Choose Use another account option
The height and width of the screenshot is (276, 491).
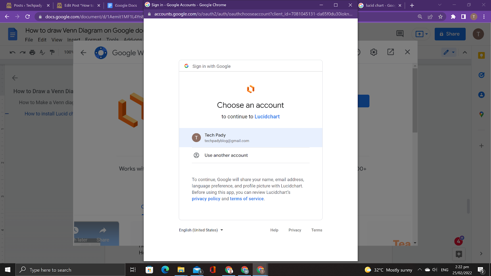click(x=250, y=155)
